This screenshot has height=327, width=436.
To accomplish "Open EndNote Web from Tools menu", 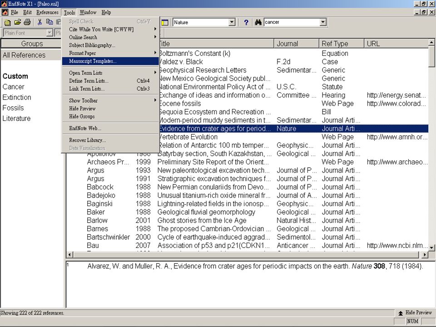I will pyautogui.click(x=110, y=128).
